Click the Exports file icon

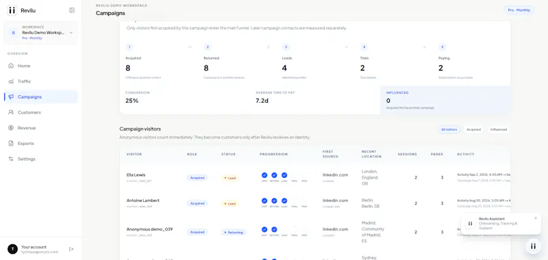(11, 144)
